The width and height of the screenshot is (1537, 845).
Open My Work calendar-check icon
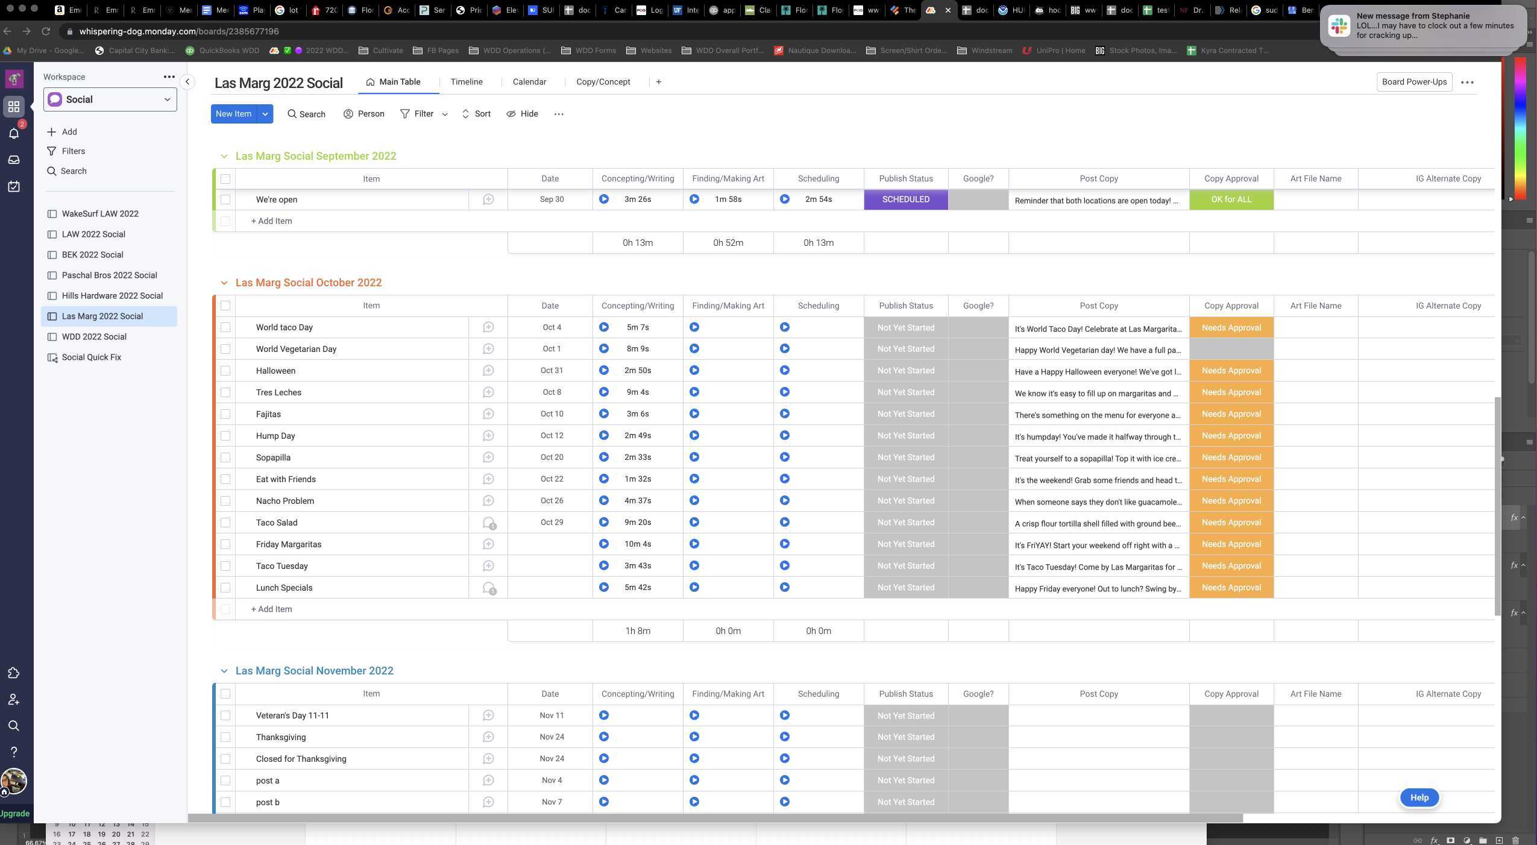coord(14,186)
